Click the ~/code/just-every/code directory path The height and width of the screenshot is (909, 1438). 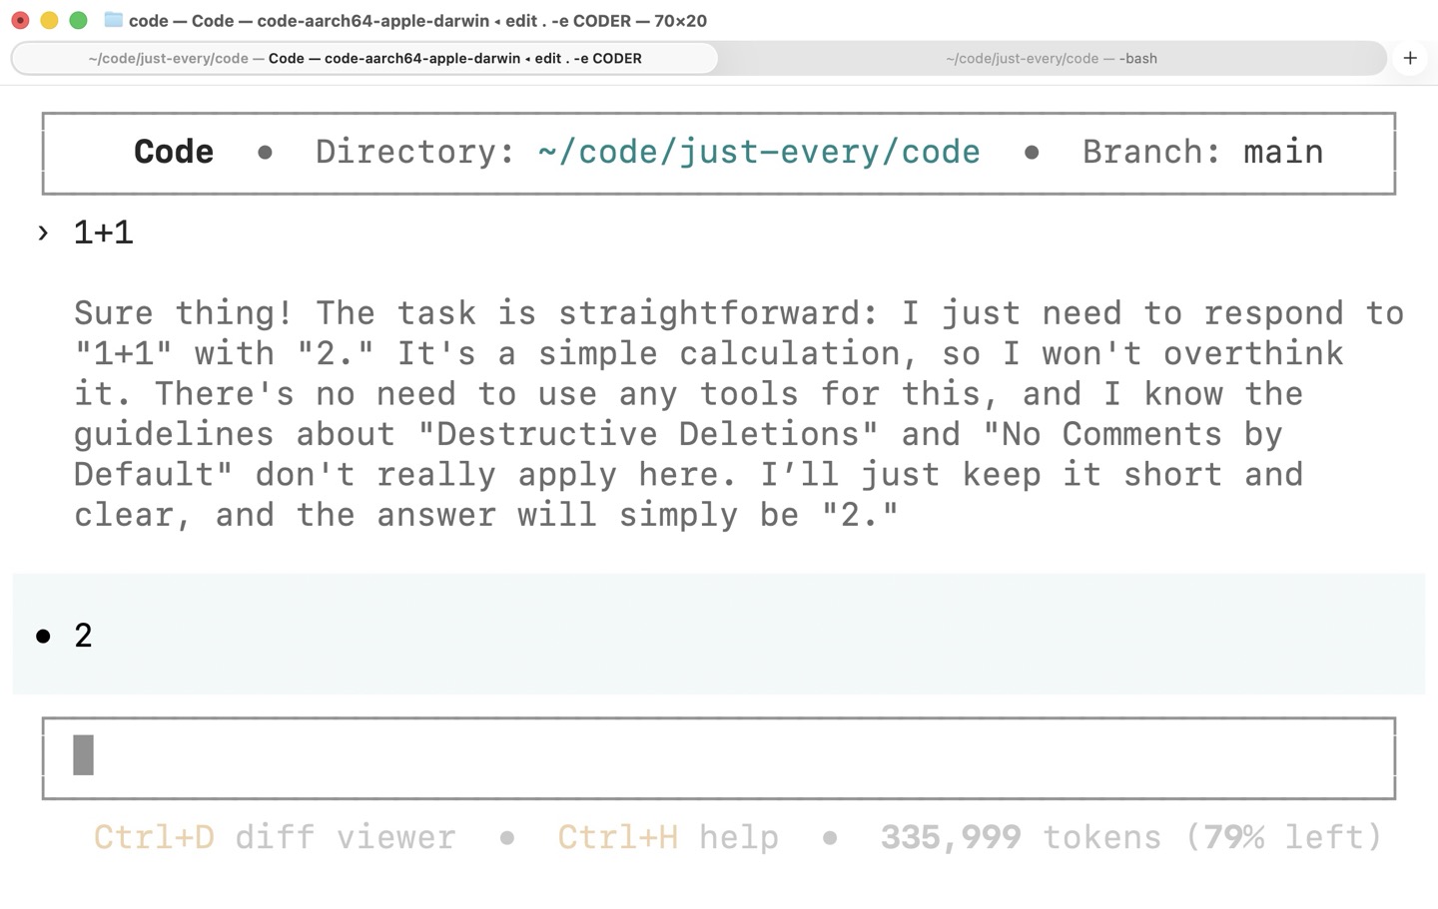coord(758,152)
